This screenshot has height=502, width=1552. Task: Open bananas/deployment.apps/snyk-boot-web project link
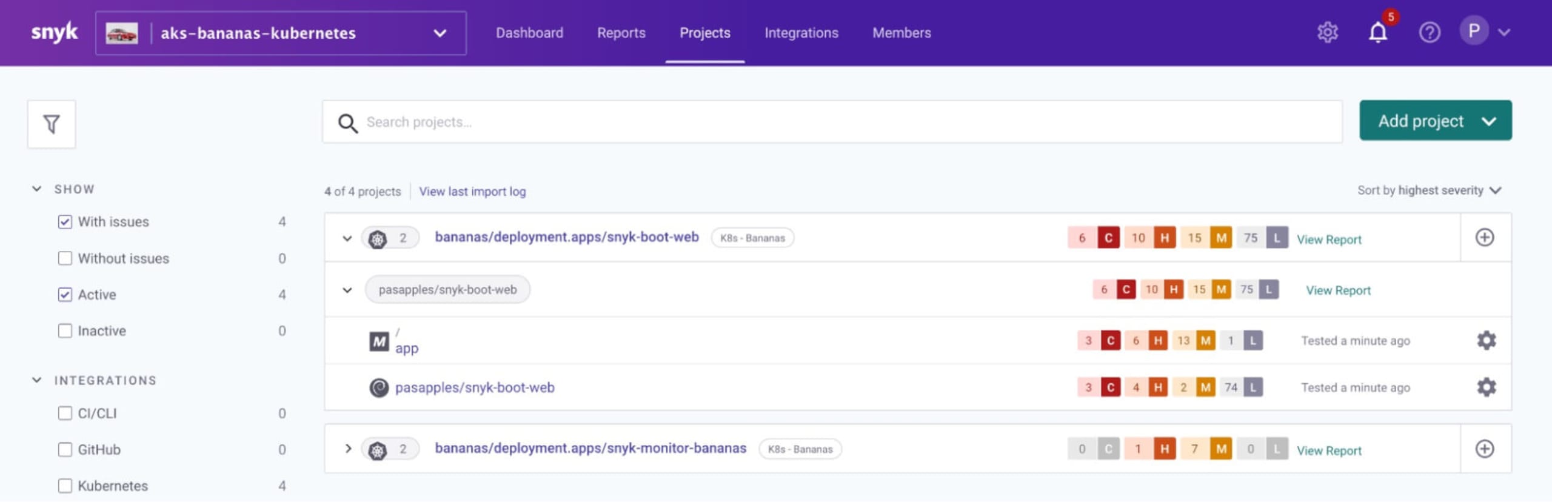coord(566,238)
